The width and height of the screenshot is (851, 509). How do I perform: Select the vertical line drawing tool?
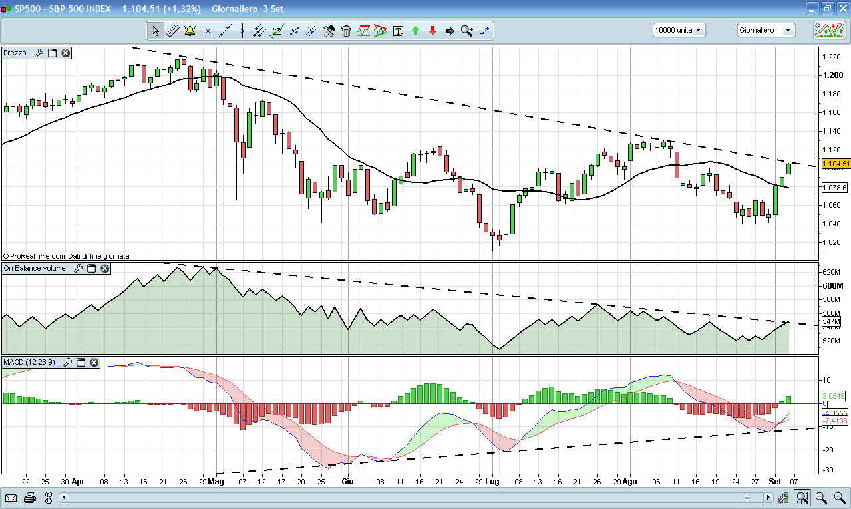point(242,31)
